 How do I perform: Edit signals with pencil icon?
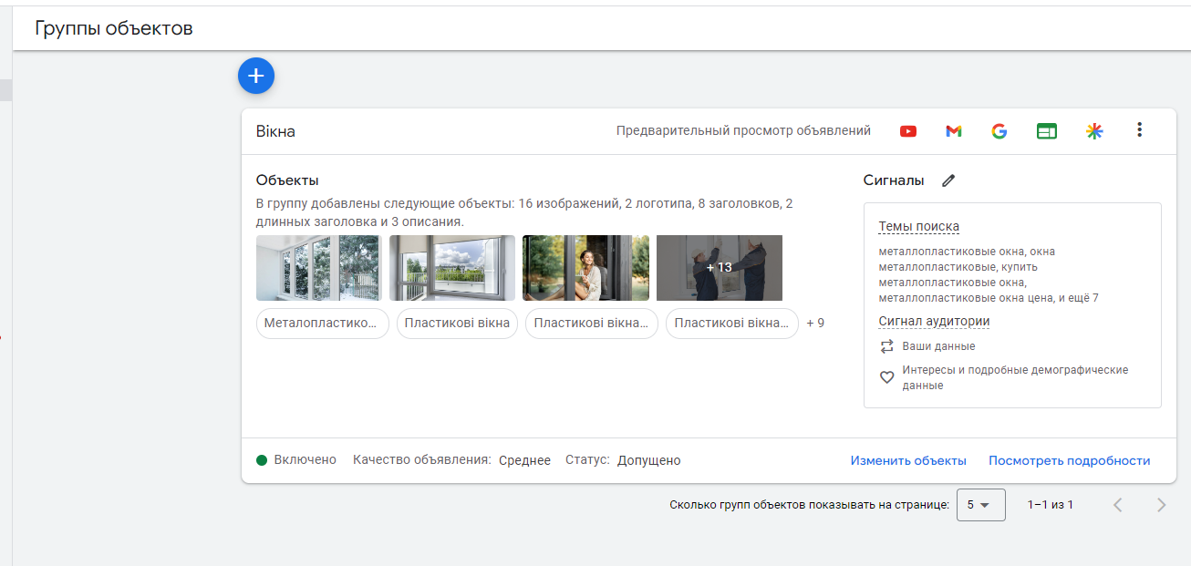tap(948, 180)
